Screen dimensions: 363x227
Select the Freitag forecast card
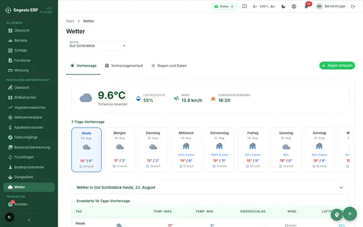click(253, 150)
